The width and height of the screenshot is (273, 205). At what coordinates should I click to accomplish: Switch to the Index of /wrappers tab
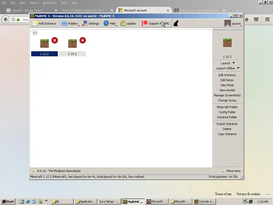click(x=200, y=10)
